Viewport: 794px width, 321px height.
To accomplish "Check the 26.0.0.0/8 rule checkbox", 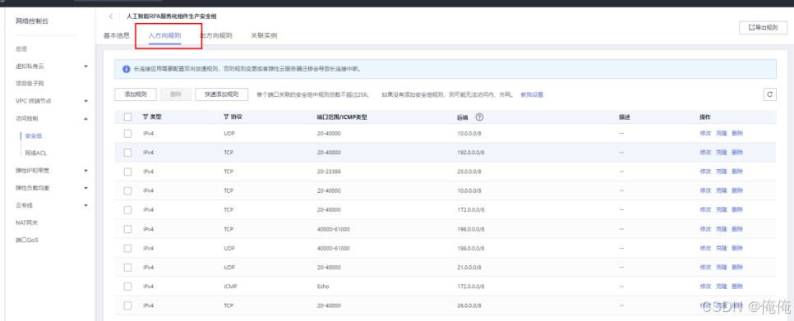I will [127, 305].
